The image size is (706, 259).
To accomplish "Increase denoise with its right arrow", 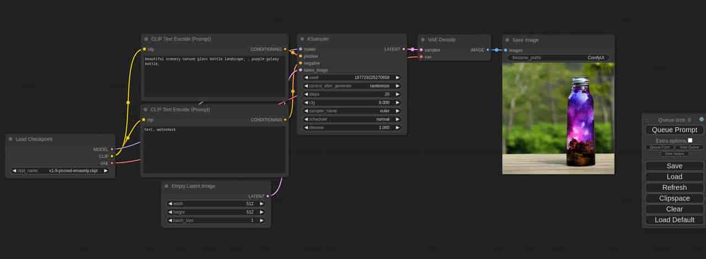I will [397, 127].
